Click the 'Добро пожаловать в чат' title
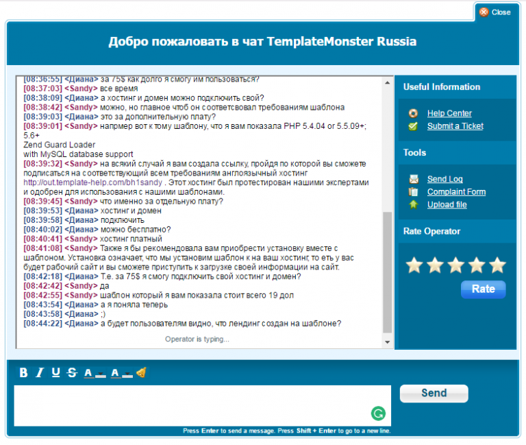This screenshot has height=445, width=526. 262,42
